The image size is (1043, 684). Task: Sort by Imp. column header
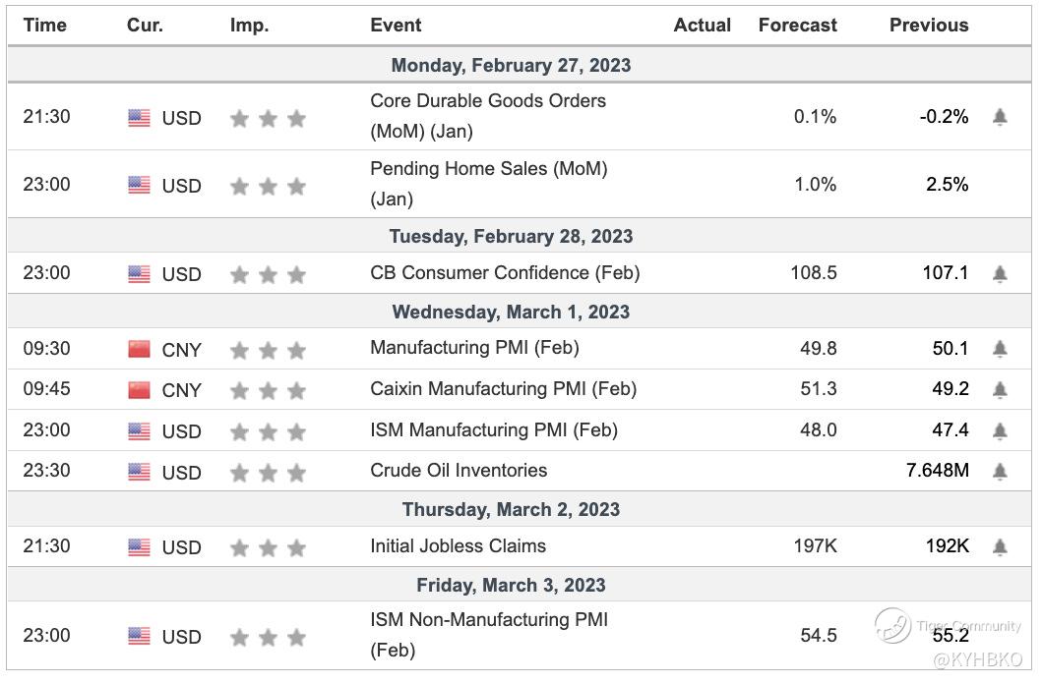(249, 26)
